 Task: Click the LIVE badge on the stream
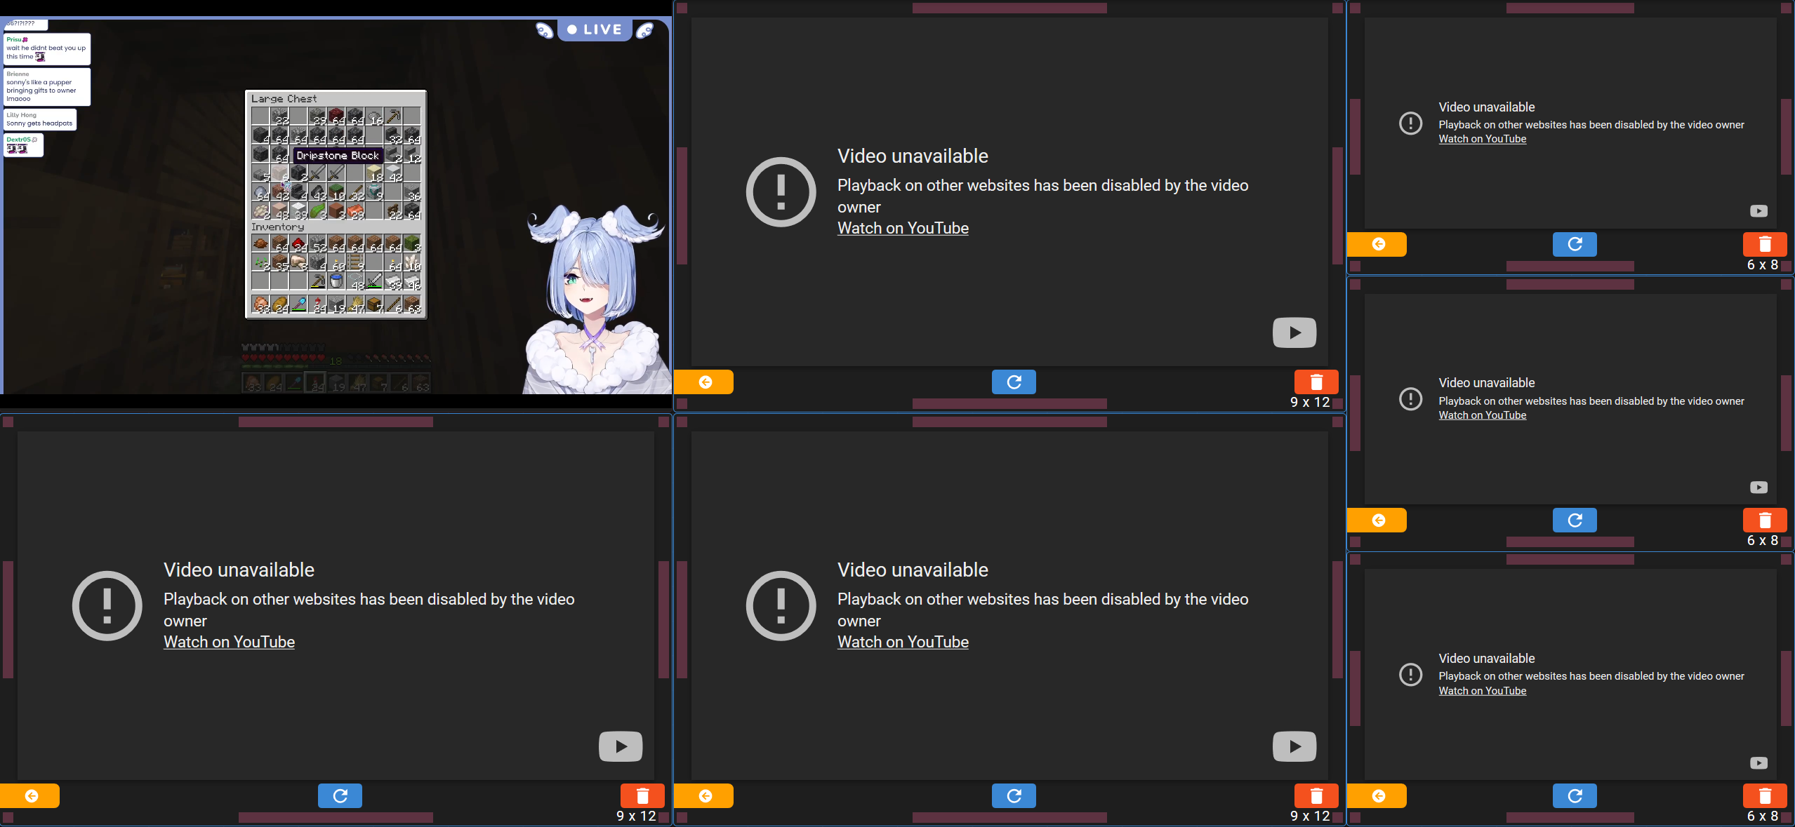click(595, 29)
